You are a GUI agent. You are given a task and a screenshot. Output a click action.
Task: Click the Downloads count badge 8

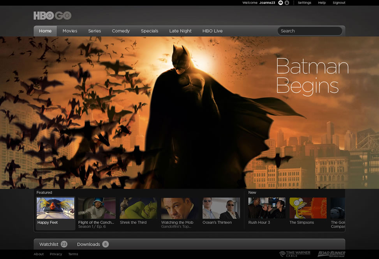click(105, 244)
